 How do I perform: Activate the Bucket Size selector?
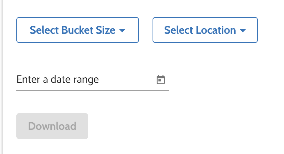tap(78, 30)
